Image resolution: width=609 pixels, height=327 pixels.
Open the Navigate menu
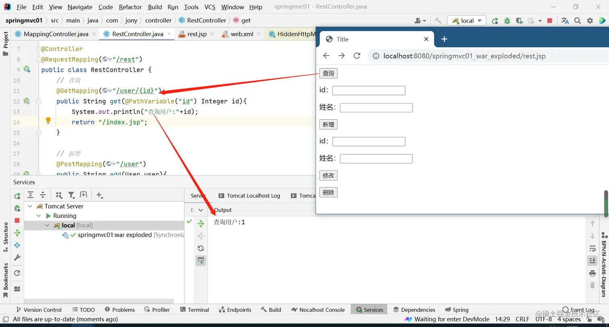click(x=80, y=7)
